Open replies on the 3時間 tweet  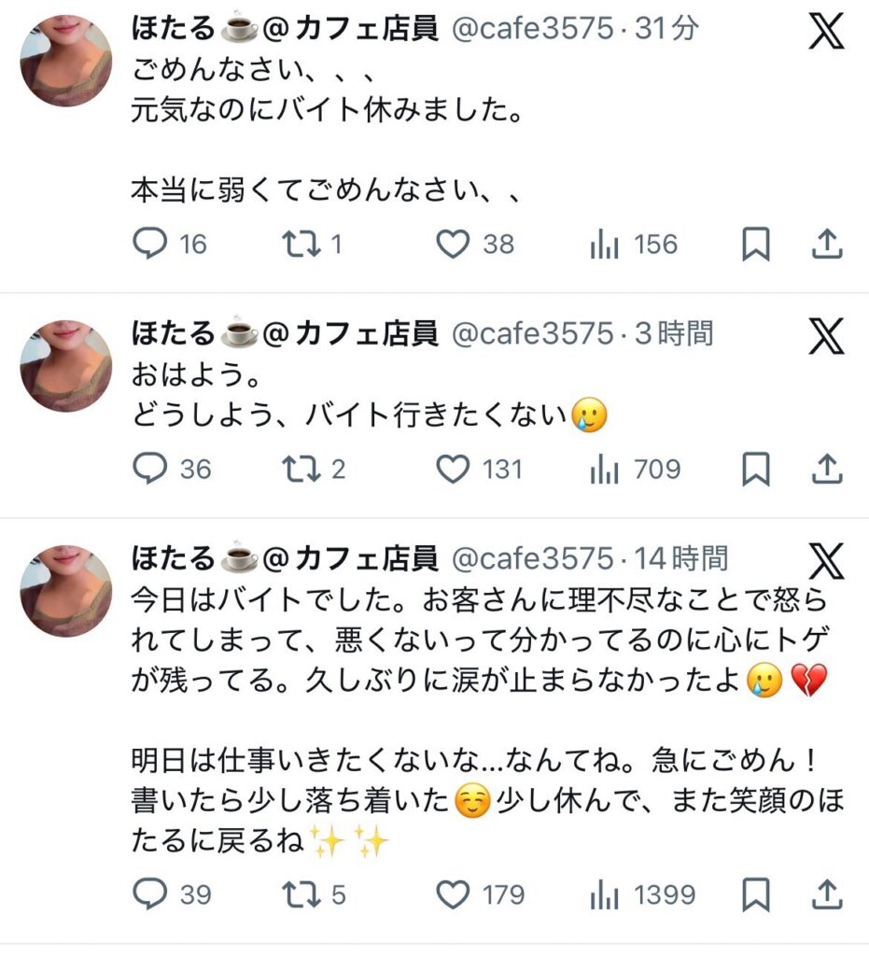tap(149, 469)
